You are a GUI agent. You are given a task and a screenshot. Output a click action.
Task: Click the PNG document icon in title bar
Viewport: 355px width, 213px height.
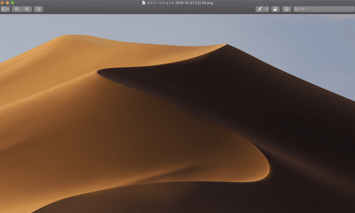click(x=144, y=3)
